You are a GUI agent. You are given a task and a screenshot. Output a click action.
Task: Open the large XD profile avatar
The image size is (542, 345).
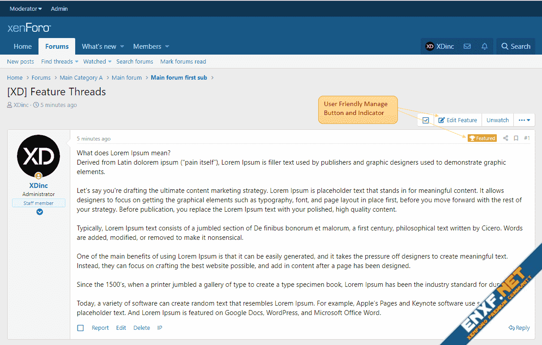[x=38, y=156]
